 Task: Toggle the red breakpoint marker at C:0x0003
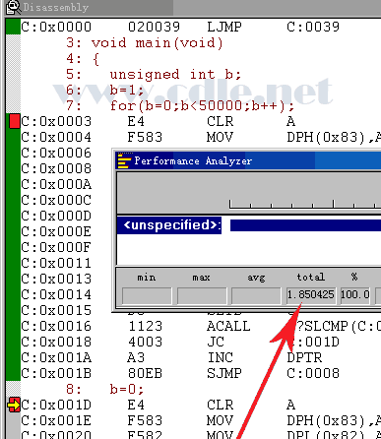click(15, 121)
